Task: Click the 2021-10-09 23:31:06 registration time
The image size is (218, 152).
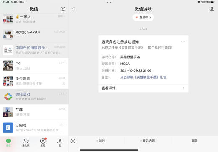Action: (x=136, y=70)
